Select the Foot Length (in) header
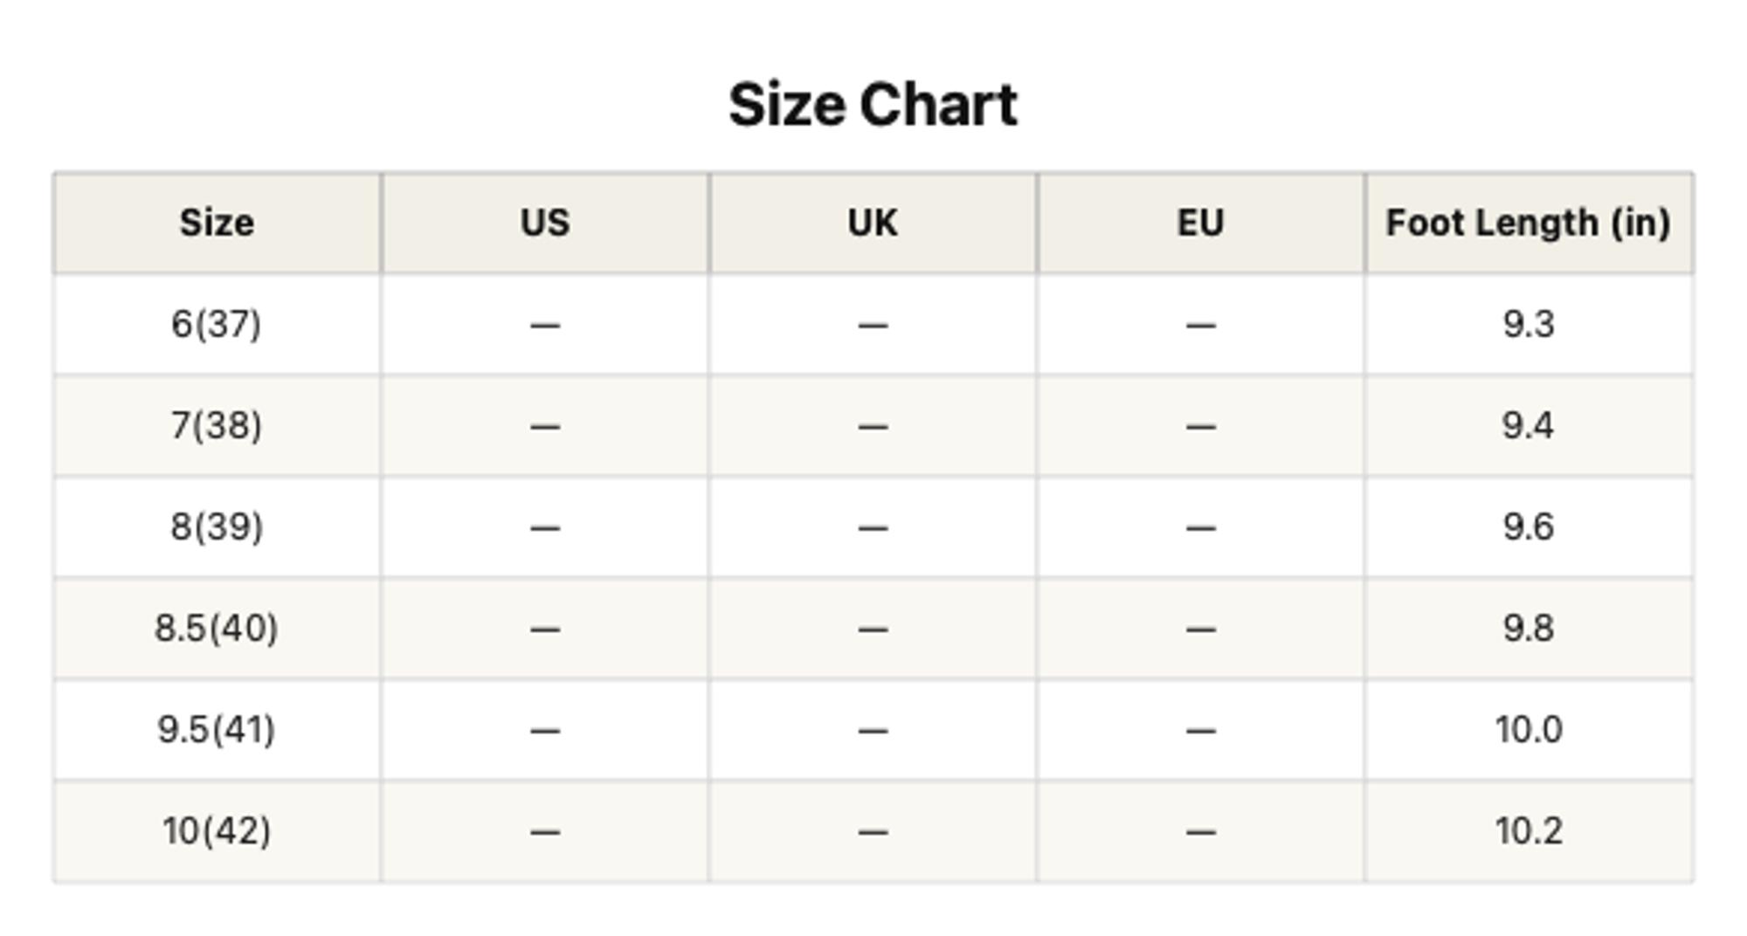 [1529, 223]
